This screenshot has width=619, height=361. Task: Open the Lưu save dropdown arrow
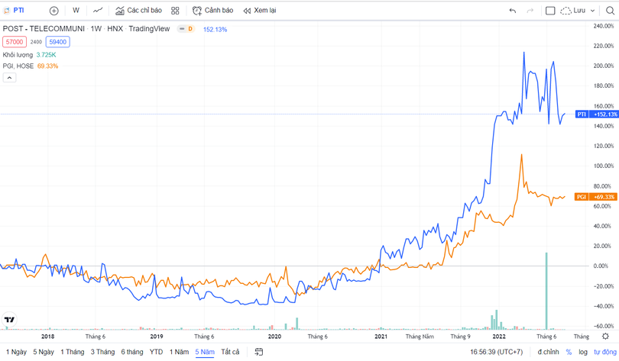tap(593, 11)
